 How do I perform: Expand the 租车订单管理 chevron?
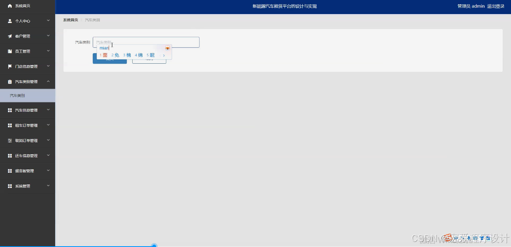point(48,125)
